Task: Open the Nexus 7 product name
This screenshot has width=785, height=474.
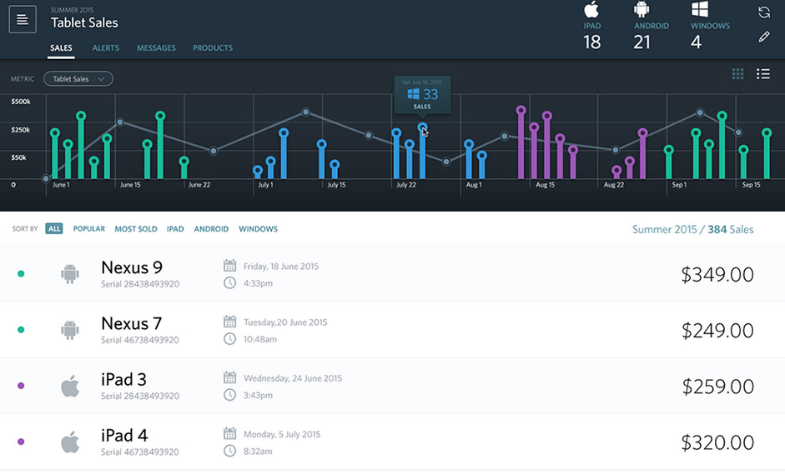Action: [132, 323]
